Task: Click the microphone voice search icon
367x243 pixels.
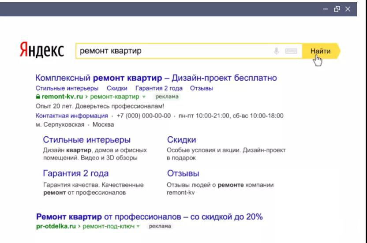Action: point(277,52)
